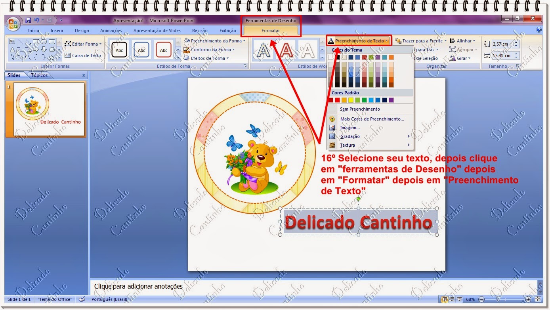Image resolution: width=550 pixels, height=310 pixels.
Task: Click spell check icon in status bar
Action: (82, 299)
